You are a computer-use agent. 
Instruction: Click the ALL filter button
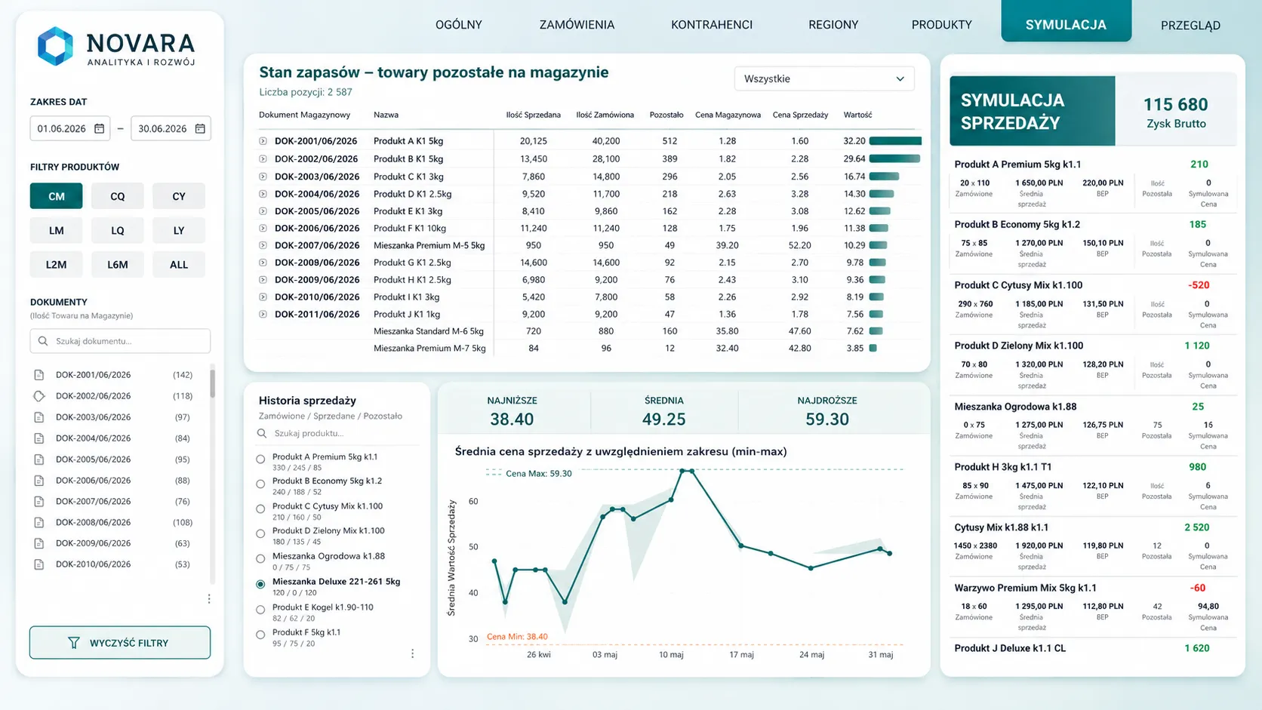tap(179, 265)
